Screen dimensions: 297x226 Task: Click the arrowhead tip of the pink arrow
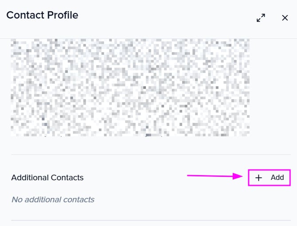coord(242,177)
